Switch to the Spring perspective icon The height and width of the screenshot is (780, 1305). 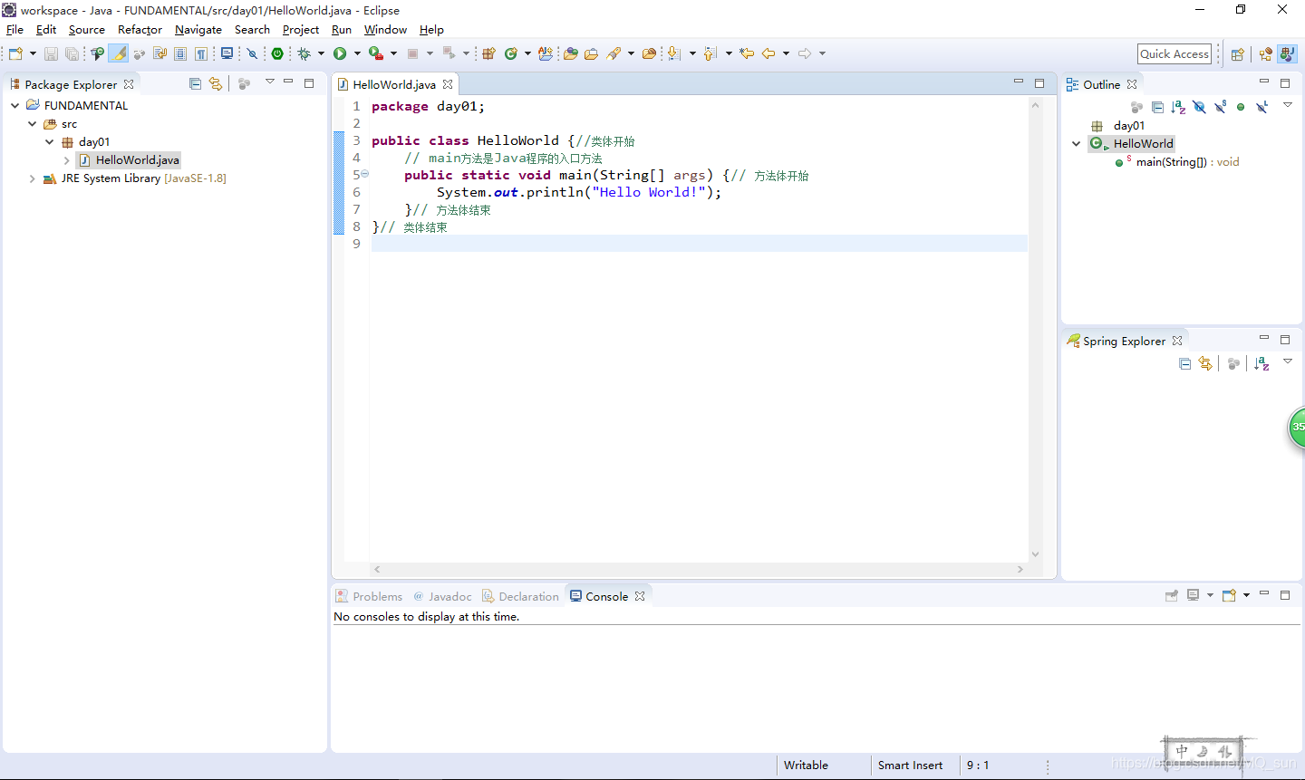1265,54
